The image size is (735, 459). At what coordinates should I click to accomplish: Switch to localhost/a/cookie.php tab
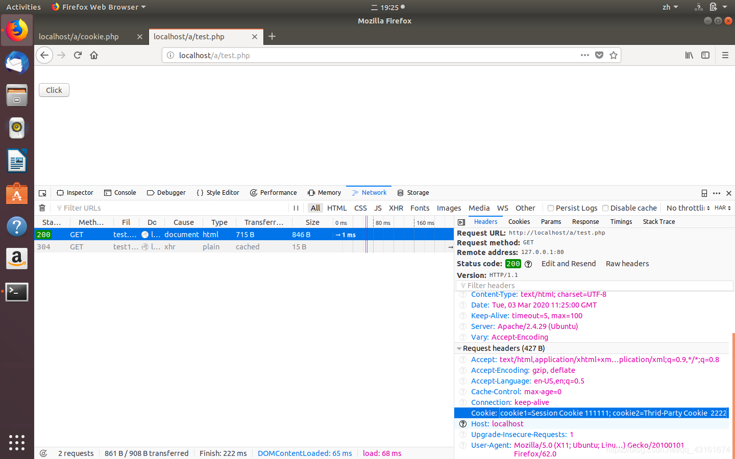point(79,37)
